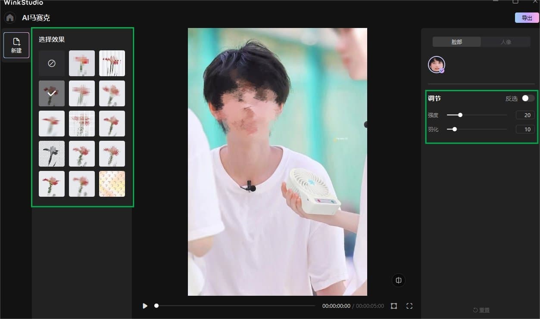Click the reset 重置 icon at bottom right
This screenshot has width=540, height=319.
[x=481, y=310]
